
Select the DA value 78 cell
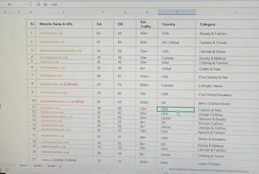(x=103, y=93)
